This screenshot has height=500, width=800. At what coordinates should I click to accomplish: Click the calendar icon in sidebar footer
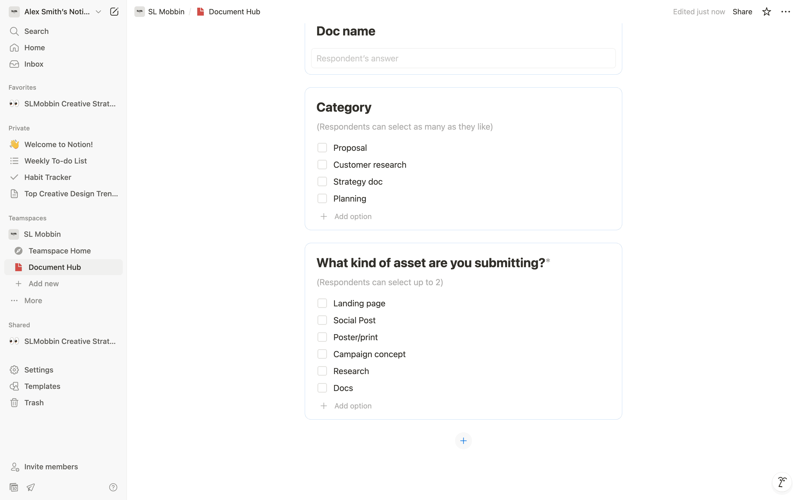[14, 487]
